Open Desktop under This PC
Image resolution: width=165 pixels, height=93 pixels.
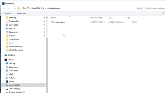[12, 63]
